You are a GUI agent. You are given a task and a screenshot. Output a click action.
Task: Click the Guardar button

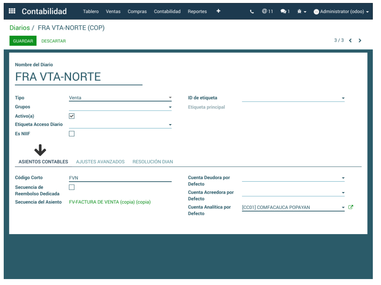[23, 41]
